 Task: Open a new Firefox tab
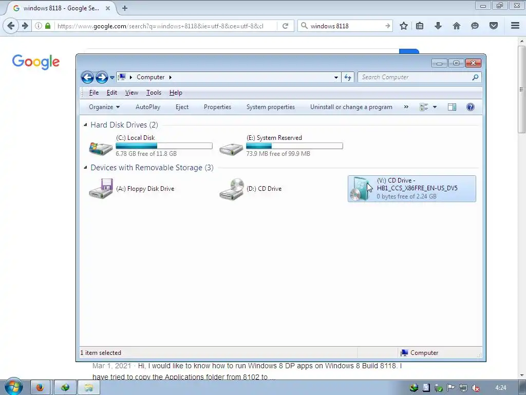pos(125,8)
